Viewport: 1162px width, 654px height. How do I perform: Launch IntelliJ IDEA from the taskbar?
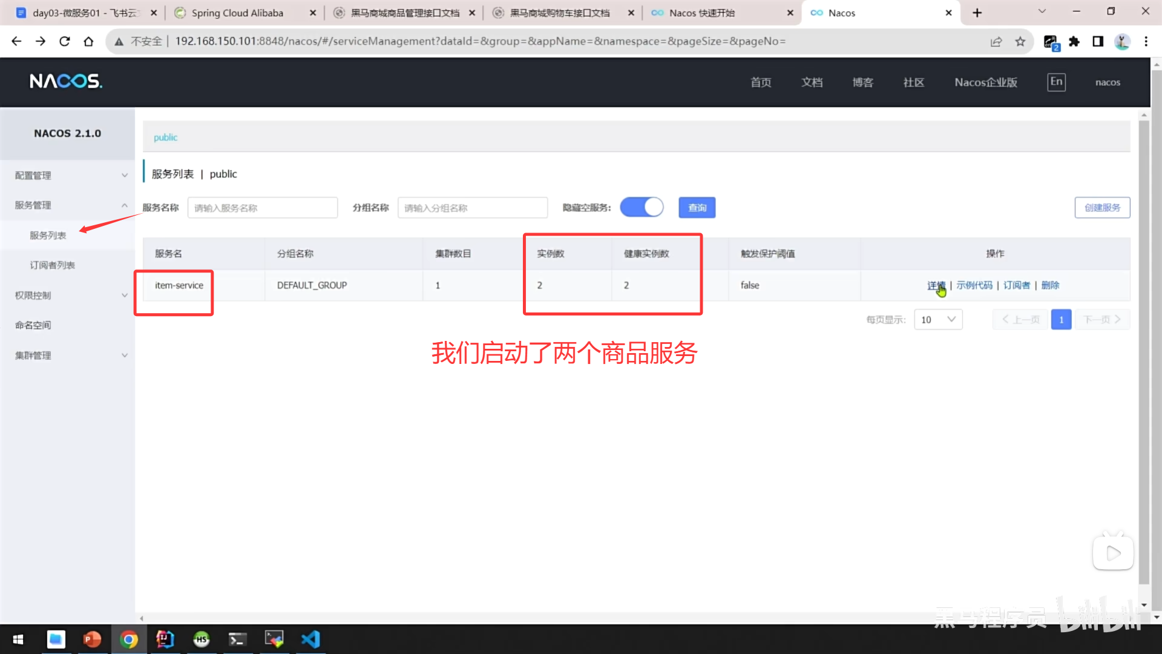pos(165,639)
